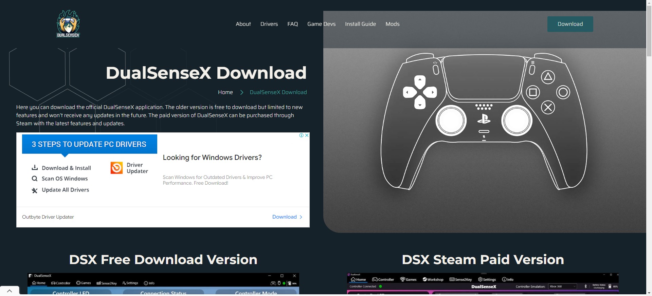
Task: Click the orange Driver Updater logo icon
Action: pyautogui.click(x=116, y=168)
